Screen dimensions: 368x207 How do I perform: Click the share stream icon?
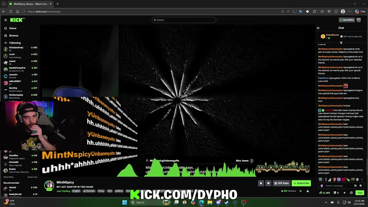tap(300, 191)
